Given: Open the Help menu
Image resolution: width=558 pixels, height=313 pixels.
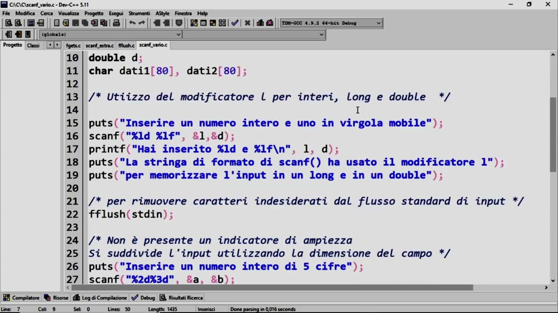Looking at the screenshot, I should click(202, 13).
